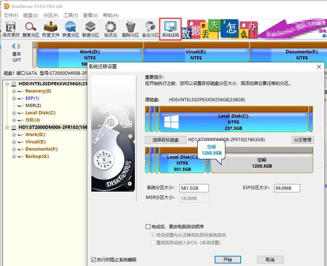Image resolution: width=327 pixels, height=266 pixels.
Task: Go to previous disk with left arrow
Action: pos(13,46)
